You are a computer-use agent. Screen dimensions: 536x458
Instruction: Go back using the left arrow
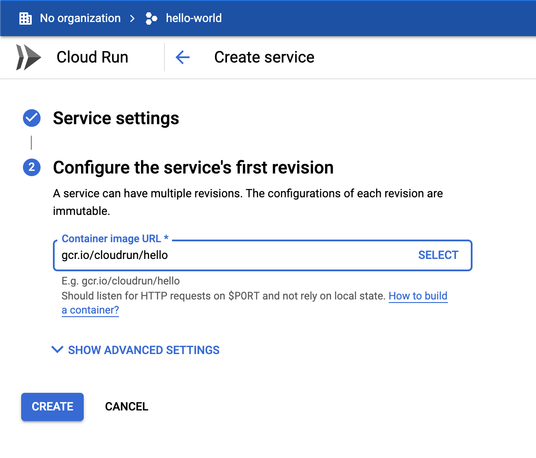pos(182,57)
